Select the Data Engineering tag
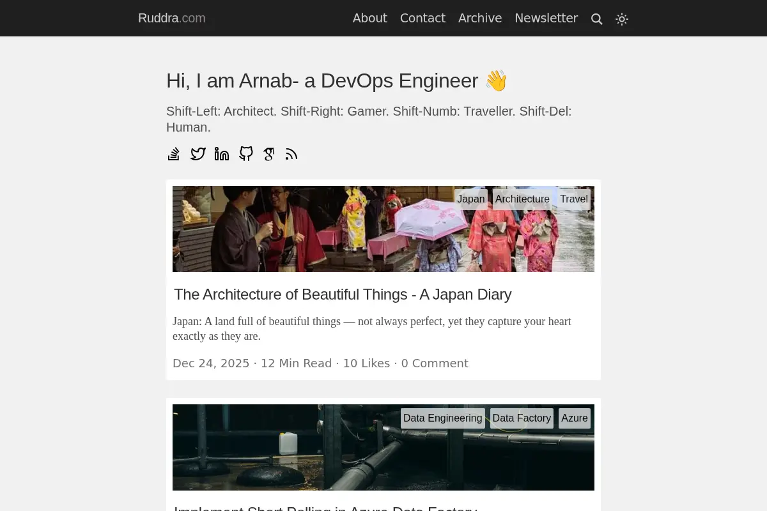767x511 pixels. coord(443,418)
